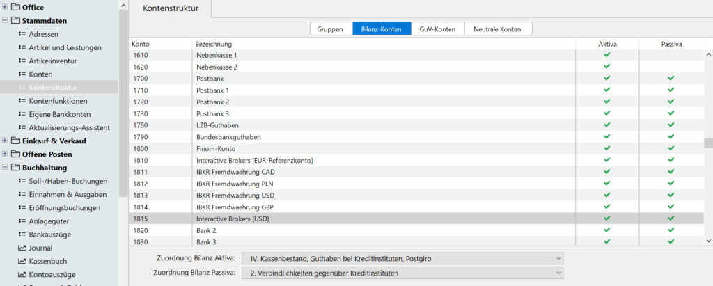Click the Kontoauszüge chart icon
Screen dimensions: 713x286
point(22,274)
